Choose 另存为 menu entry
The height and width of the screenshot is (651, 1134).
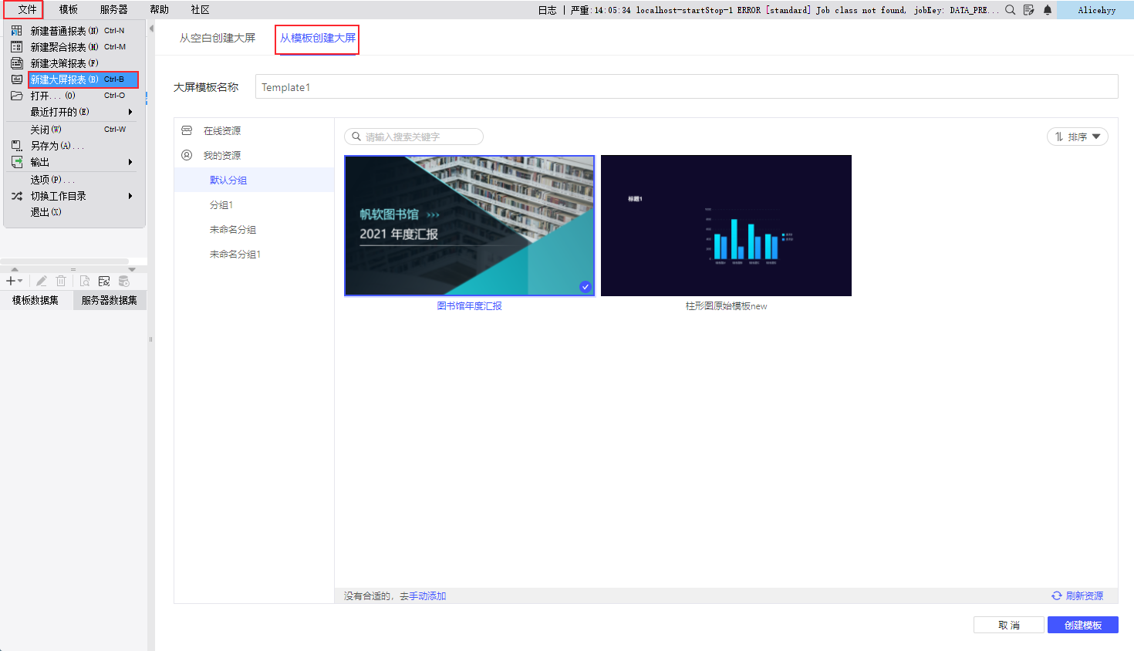[x=74, y=146]
